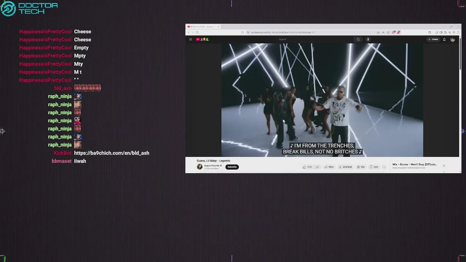
Task: Click the Brave shields icon in address bar
Action: tap(394, 32)
